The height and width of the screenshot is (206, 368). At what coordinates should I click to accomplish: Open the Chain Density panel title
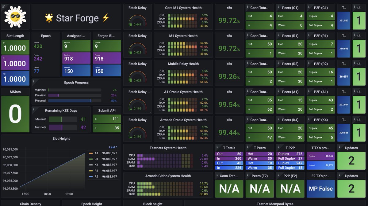30,204
